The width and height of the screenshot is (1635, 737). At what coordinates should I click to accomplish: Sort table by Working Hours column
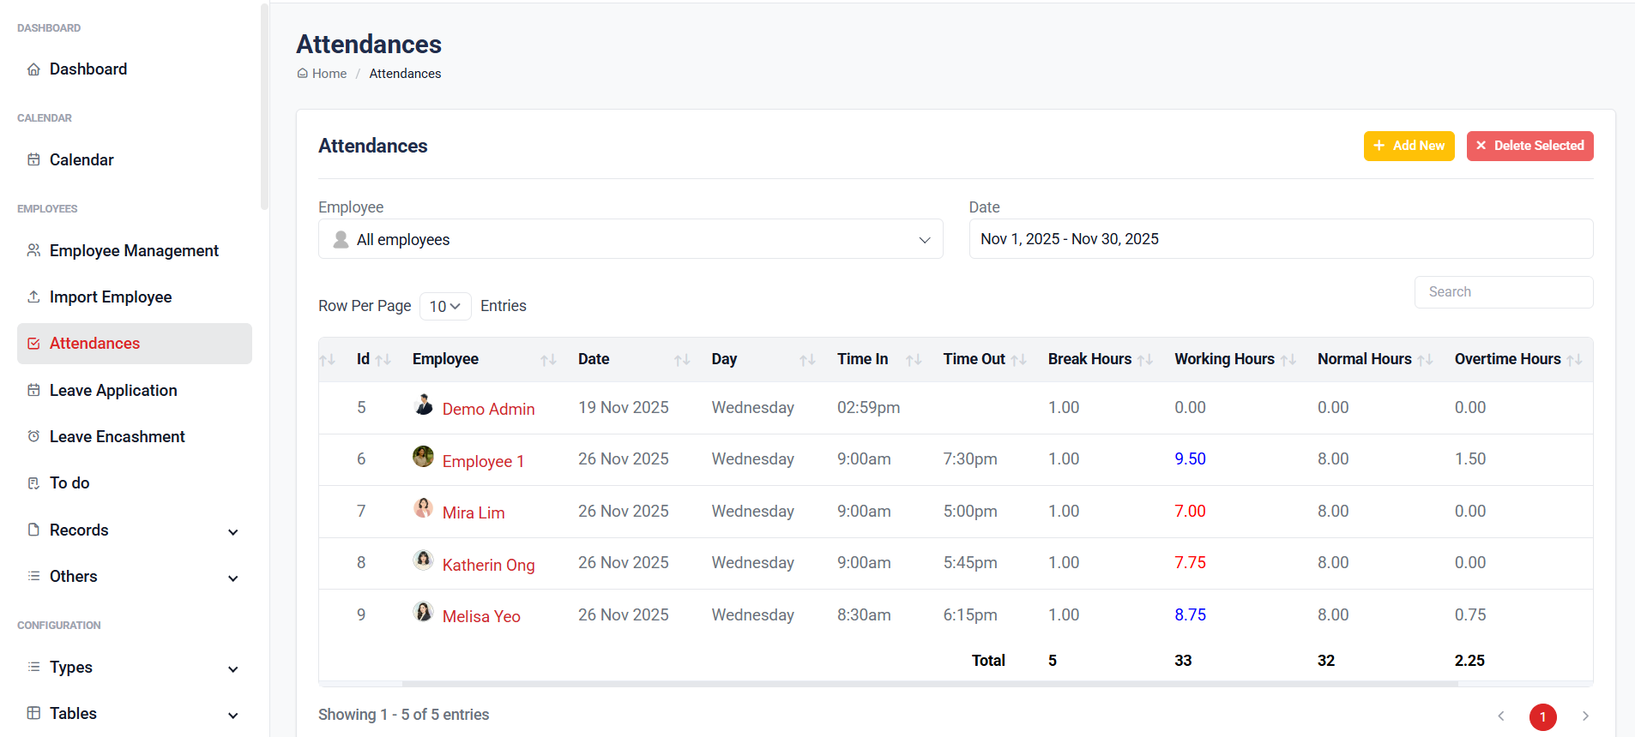1288,360
